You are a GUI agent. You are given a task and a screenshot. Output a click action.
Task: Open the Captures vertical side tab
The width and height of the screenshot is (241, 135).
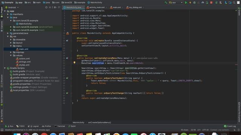tap(2, 26)
